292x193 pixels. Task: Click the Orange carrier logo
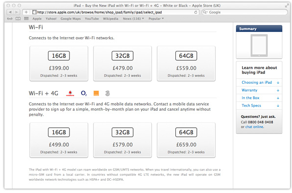(96, 93)
